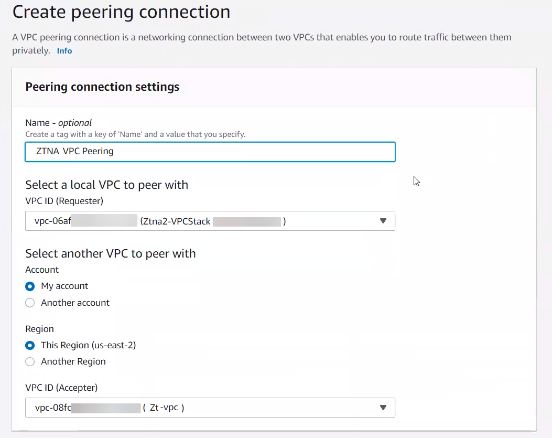Click the Account section label
The height and width of the screenshot is (438, 552).
[42, 270]
